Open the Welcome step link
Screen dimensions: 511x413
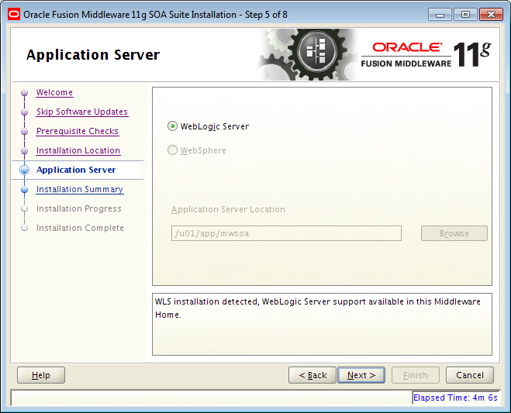point(54,92)
